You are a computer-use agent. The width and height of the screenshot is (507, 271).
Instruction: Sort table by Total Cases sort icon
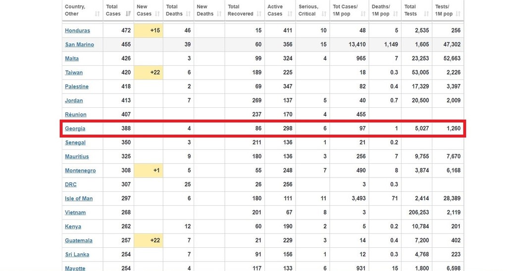(x=128, y=14)
